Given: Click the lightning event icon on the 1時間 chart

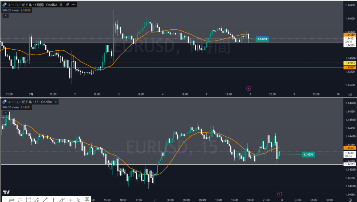Looking at the screenshot, I should coord(249,88).
